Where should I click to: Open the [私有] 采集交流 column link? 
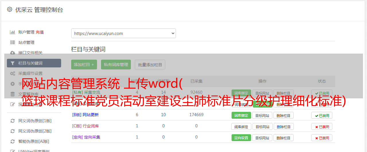86,92
